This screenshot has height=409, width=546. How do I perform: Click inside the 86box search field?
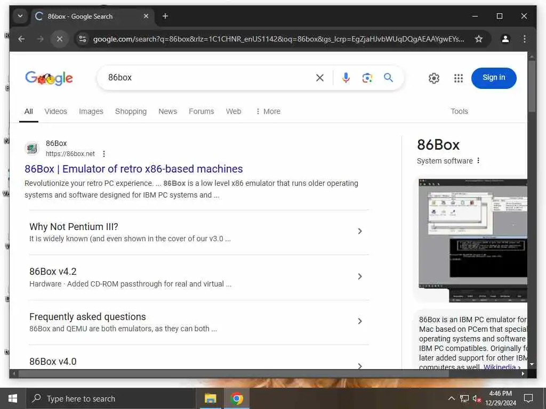tap(209, 78)
